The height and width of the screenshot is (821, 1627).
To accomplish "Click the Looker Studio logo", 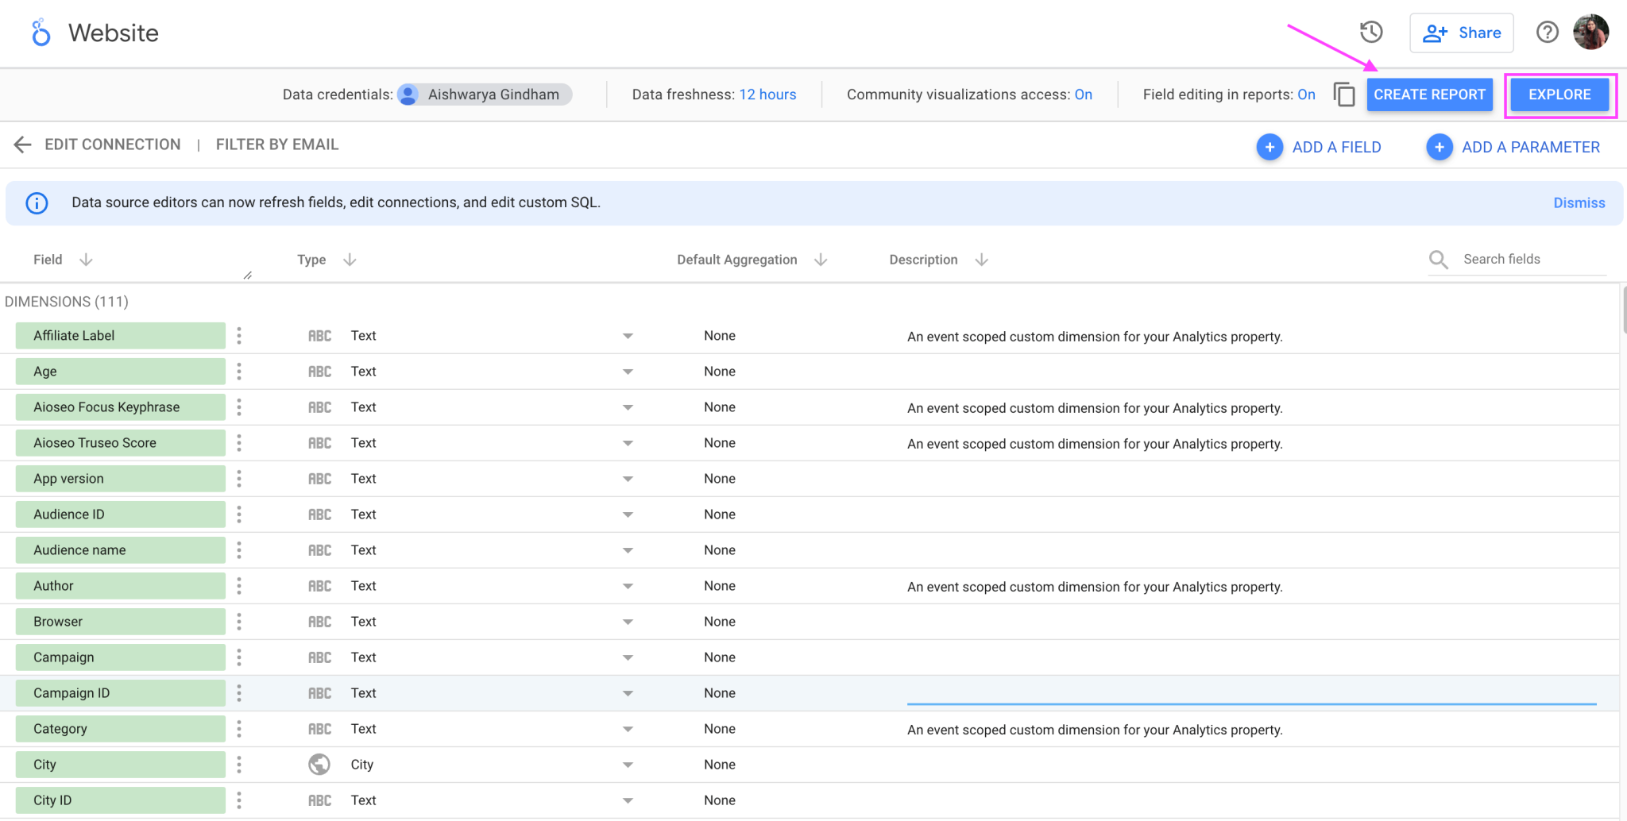I will point(40,33).
